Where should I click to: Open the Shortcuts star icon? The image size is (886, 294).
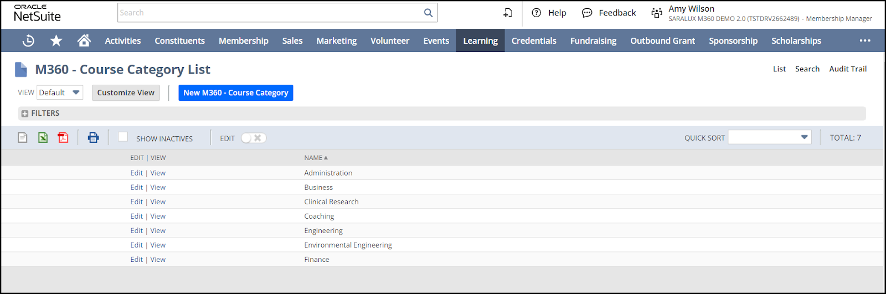point(56,40)
